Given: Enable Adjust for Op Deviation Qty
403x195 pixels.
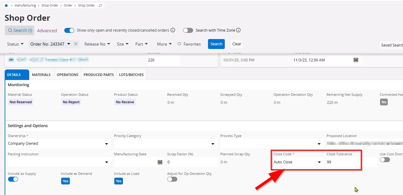Looking at the screenshot, I should point(172,179).
